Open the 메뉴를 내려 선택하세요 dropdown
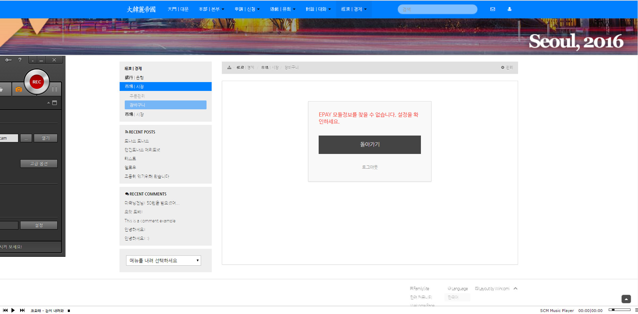This screenshot has height=314, width=638. pyautogui.click(x=164, y=261)
